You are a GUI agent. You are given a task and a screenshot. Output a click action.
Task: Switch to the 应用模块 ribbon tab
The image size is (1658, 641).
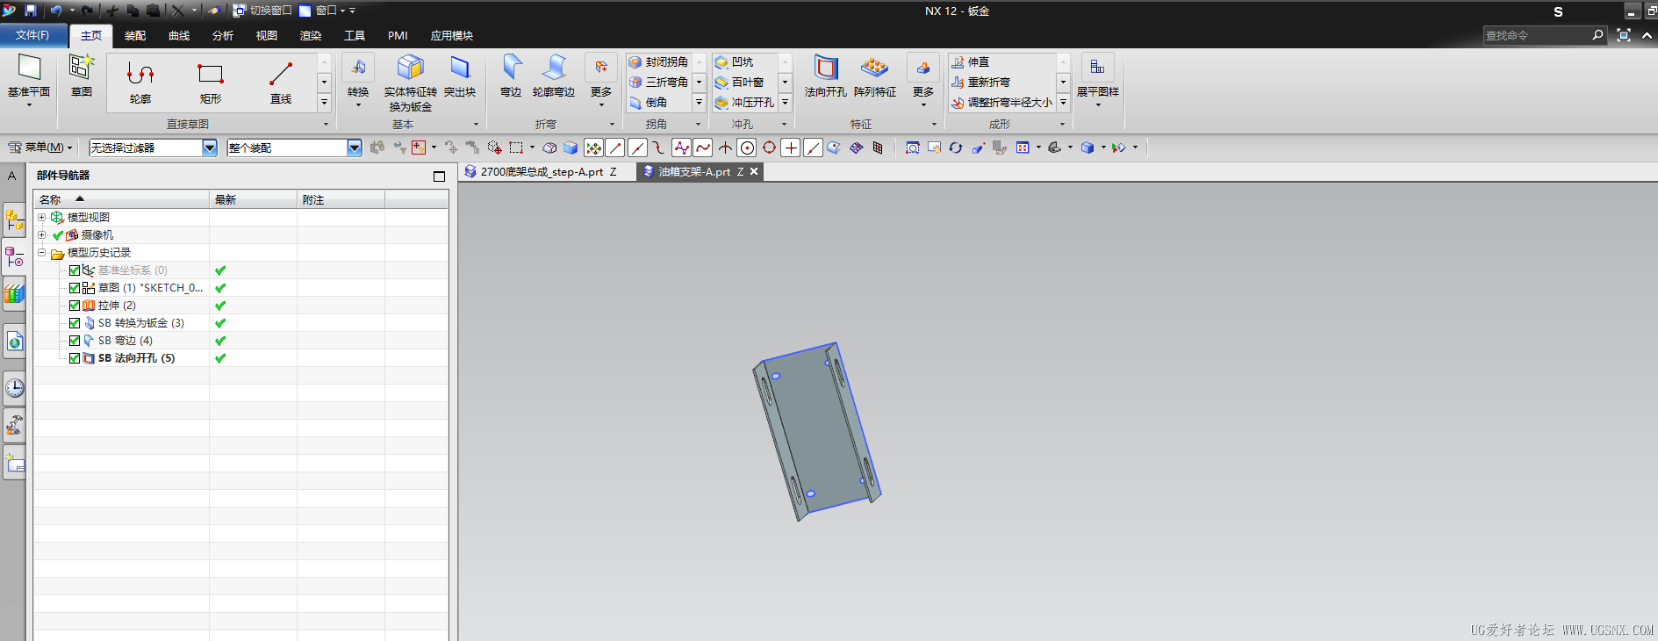pos(452,36)
